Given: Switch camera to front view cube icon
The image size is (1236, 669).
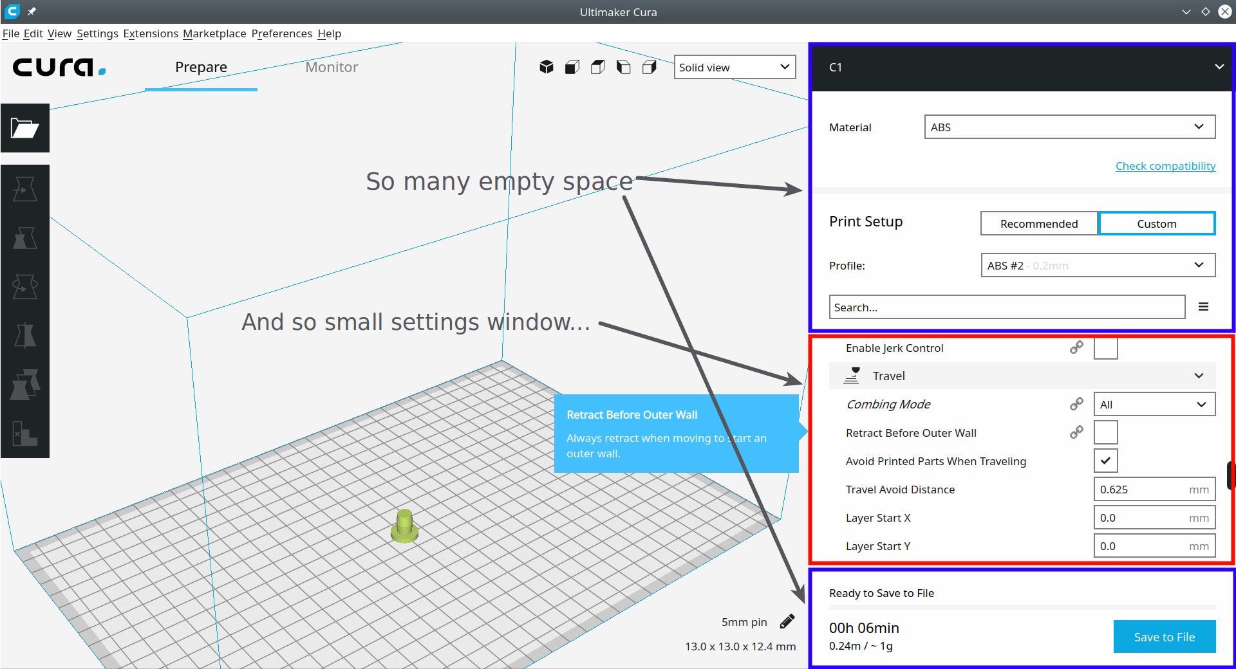Looking at the screenshot, I should pyautogui.click(x=572, y=67).
